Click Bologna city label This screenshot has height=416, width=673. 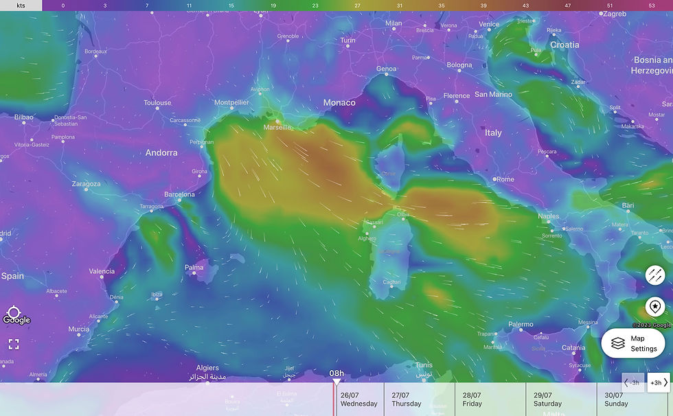(x=459, y=65)
